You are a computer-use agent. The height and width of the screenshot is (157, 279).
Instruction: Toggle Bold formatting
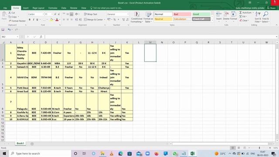[30, 20]
